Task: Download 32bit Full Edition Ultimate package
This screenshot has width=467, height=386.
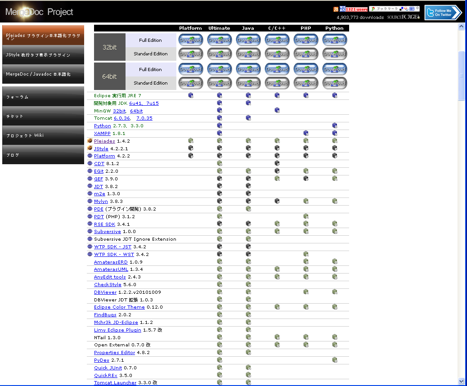Action: click(x=219, y=40)
